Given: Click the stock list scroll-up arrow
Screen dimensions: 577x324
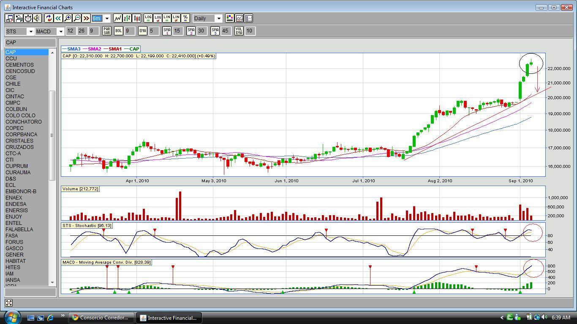Looking at the screenshot, I should (x=52, y=52).
